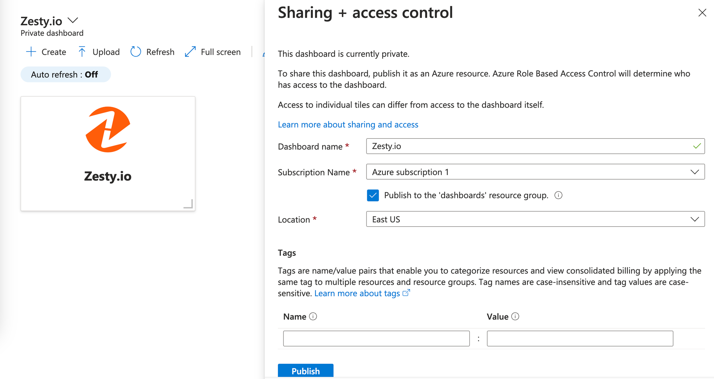The image size is (714, 379).
Task: Click the Refresh toolbar label
Action: [160, 52]
